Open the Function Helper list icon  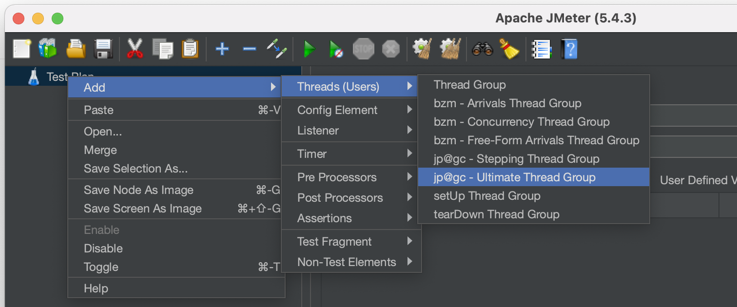pyautogui.click(x=542, y=49)
